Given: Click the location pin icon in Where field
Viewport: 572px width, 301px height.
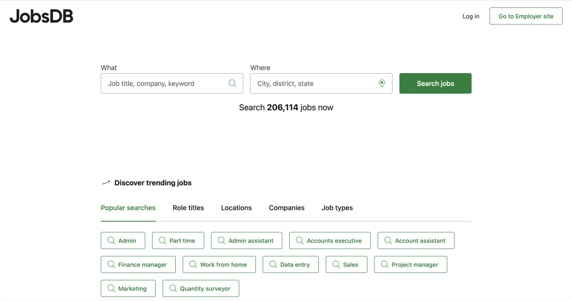Looking at the screenshot, I should (382, 83).
